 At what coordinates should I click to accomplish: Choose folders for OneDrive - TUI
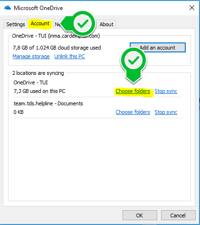(x=133, y=91)
